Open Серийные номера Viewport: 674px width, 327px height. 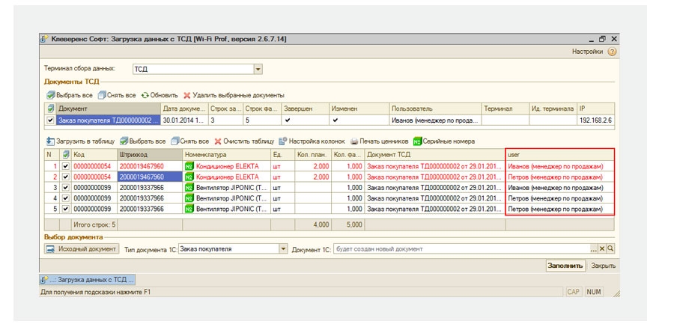[x=444, y=141]
